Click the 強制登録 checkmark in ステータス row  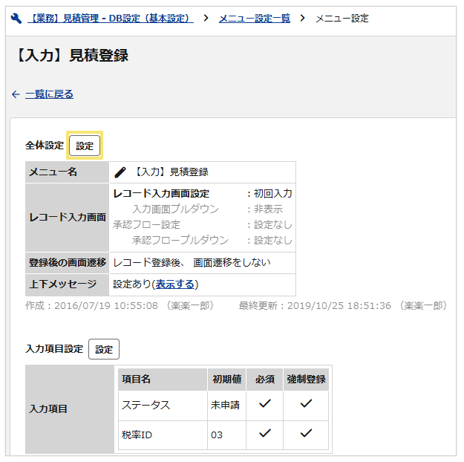[306, 403]
